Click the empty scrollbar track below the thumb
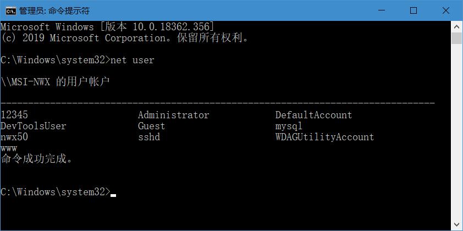463x231 pixels. (x=456, y=137)
